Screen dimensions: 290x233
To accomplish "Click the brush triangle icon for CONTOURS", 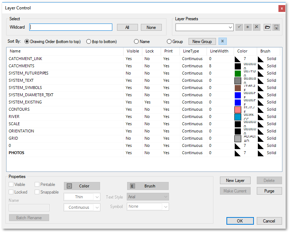I will (x=261, y=110).
